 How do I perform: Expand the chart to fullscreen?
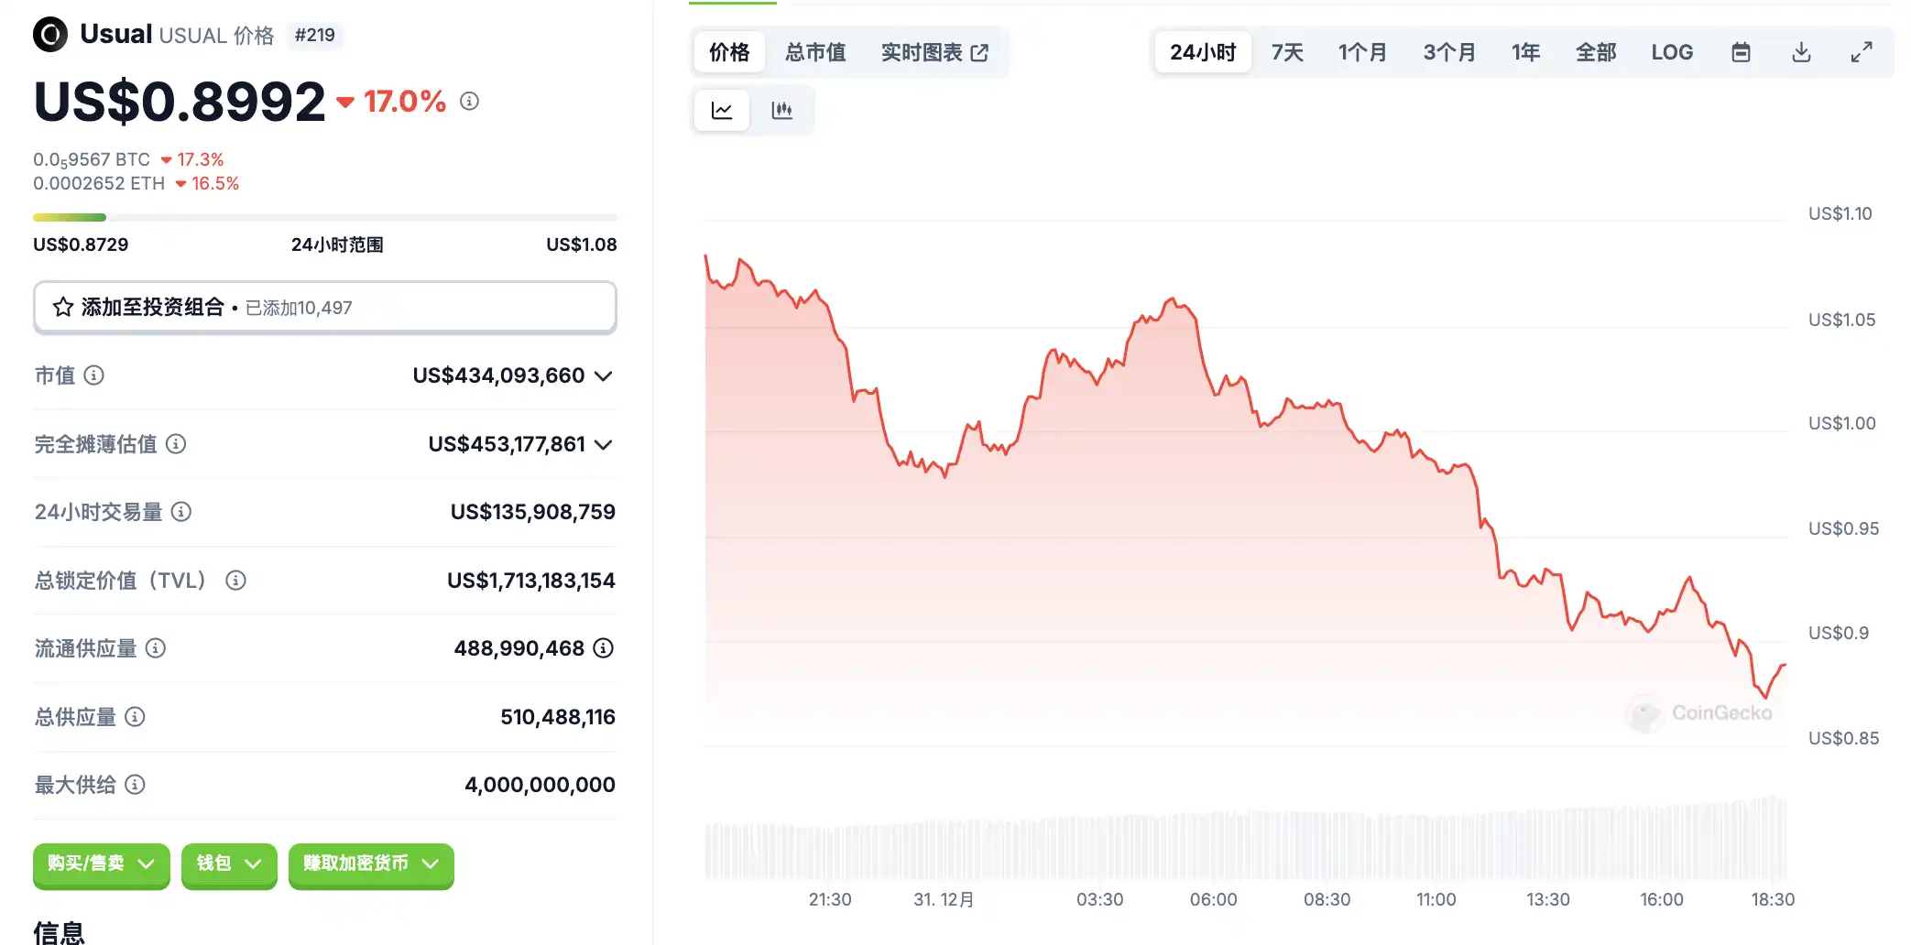pyautogui.click(x=1861, y=52)
